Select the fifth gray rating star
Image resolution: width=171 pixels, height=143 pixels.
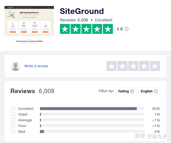pyautogui.click(x=155, y=66)
